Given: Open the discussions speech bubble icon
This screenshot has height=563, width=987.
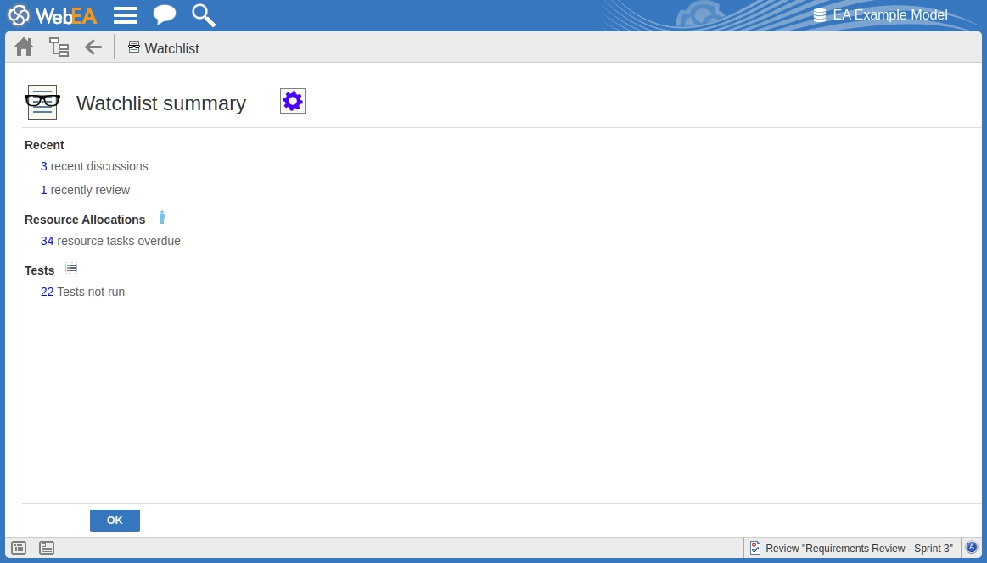Looking at the screenshot, I should 164,15.
